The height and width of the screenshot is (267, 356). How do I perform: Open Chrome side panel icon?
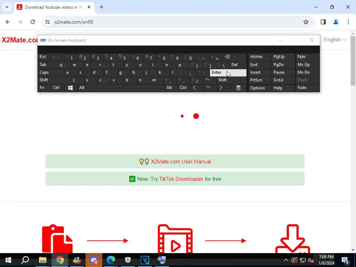(x=323, y=22)
